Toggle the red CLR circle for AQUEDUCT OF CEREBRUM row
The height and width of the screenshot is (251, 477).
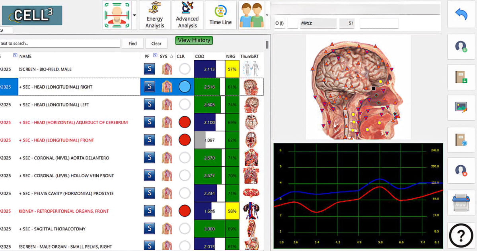(x=184, y=122)
